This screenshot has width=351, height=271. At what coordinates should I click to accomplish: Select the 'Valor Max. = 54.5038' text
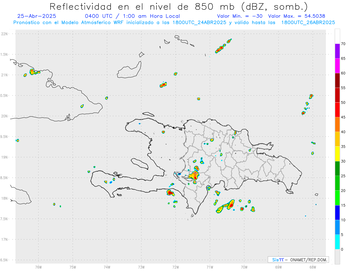[x=297, y=16]
